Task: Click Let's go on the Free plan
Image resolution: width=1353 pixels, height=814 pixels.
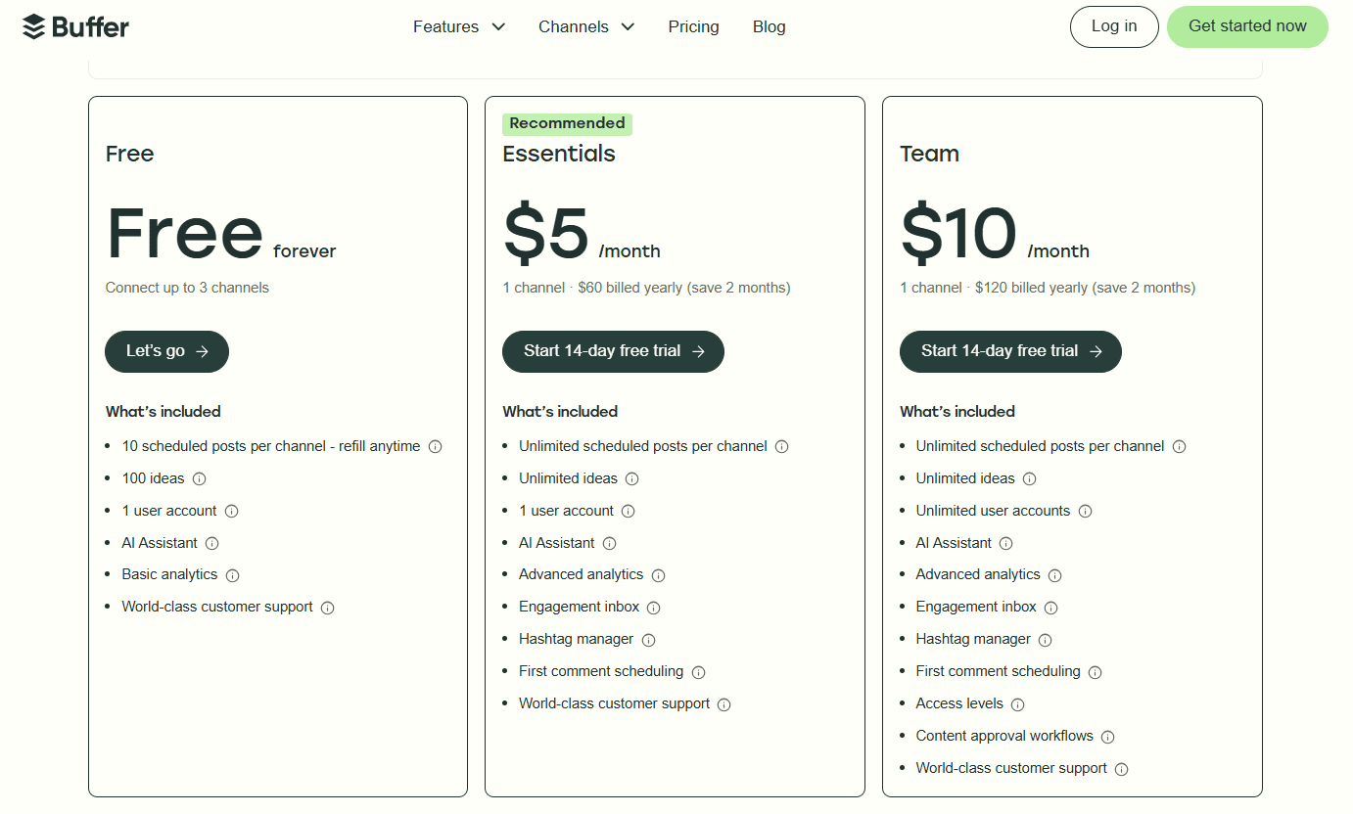Action: [x=166, y=351]
